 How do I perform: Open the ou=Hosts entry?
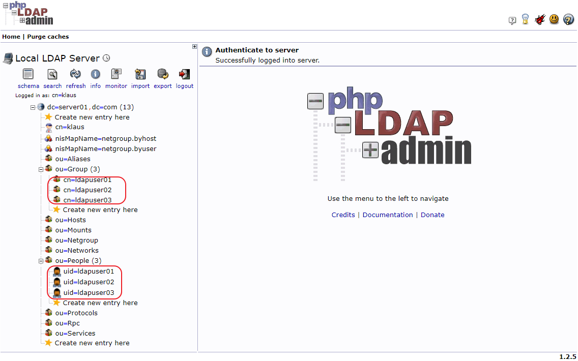[70, 220]
